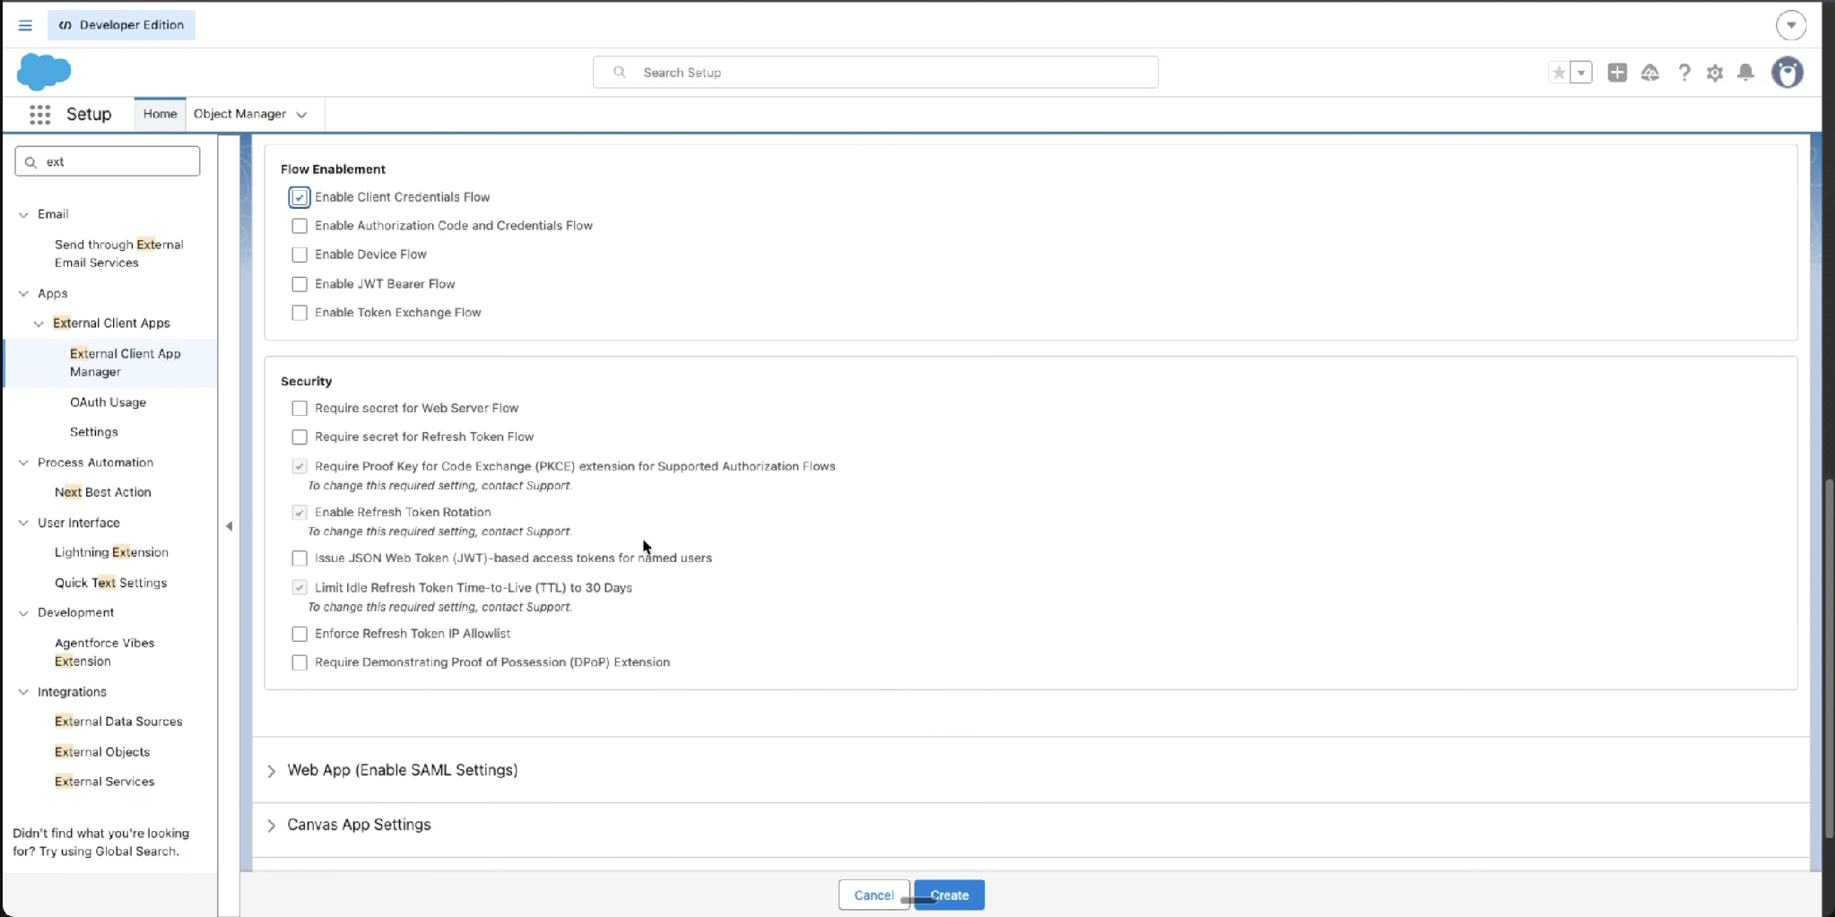The image size is (1835, 917).
Task: Open External Data Sources in the sidebar
Action: [118, 722]
